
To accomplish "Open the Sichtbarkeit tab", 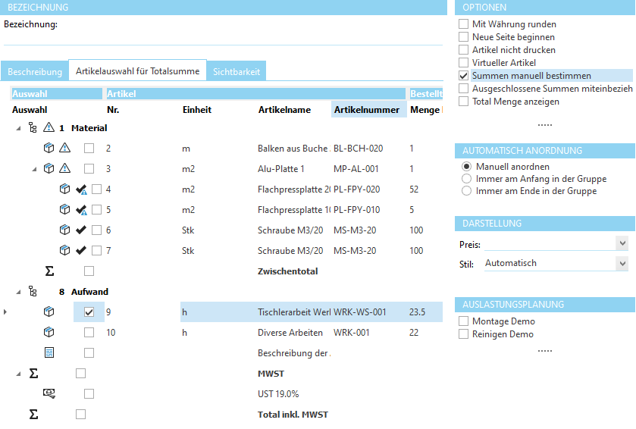I will (x=236, y=72).
